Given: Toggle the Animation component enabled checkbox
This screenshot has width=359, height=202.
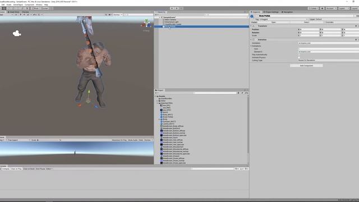Looking at the screenshot, I should (256, 40).
